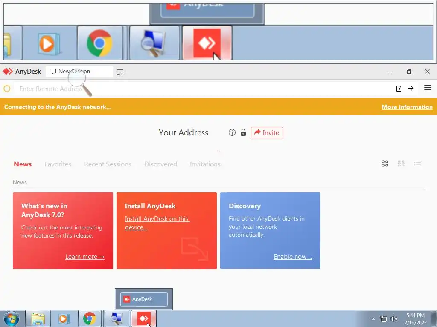Click the volume speaker tray icon
The height and width of the screenshot is (327, 437).
[x=394, y=319]
